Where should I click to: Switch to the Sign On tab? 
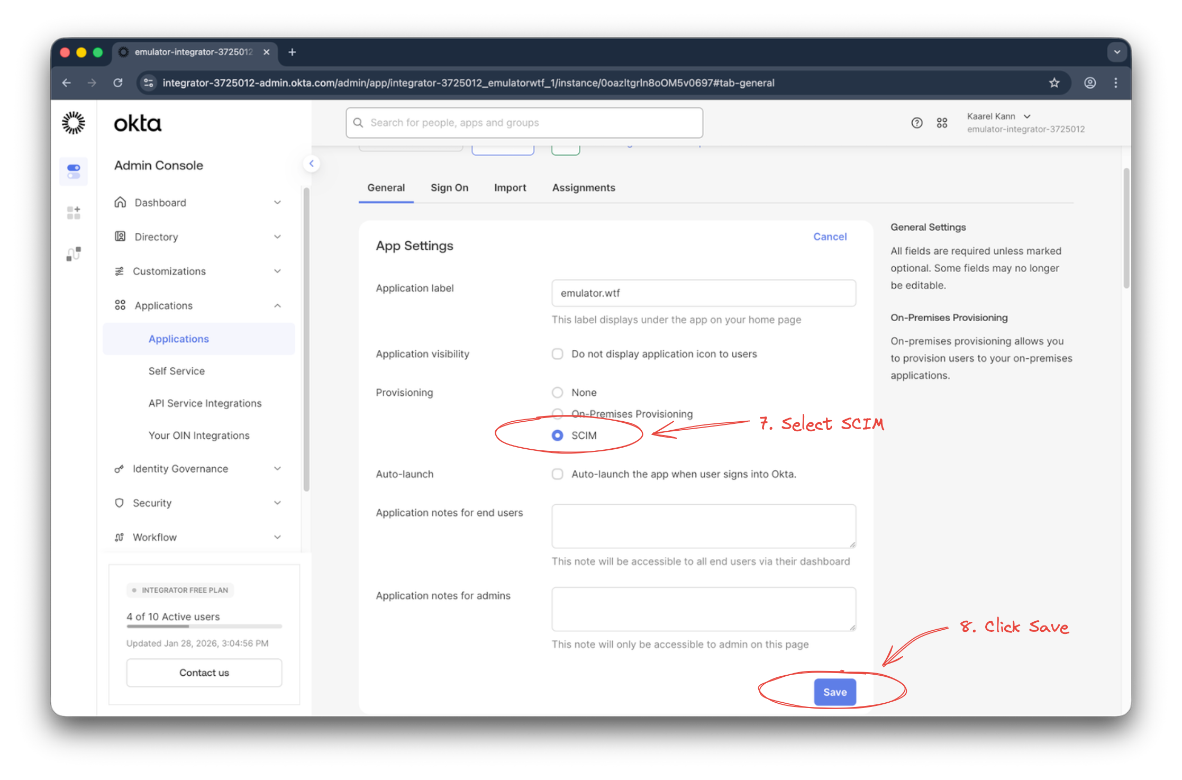pos(449,187)
